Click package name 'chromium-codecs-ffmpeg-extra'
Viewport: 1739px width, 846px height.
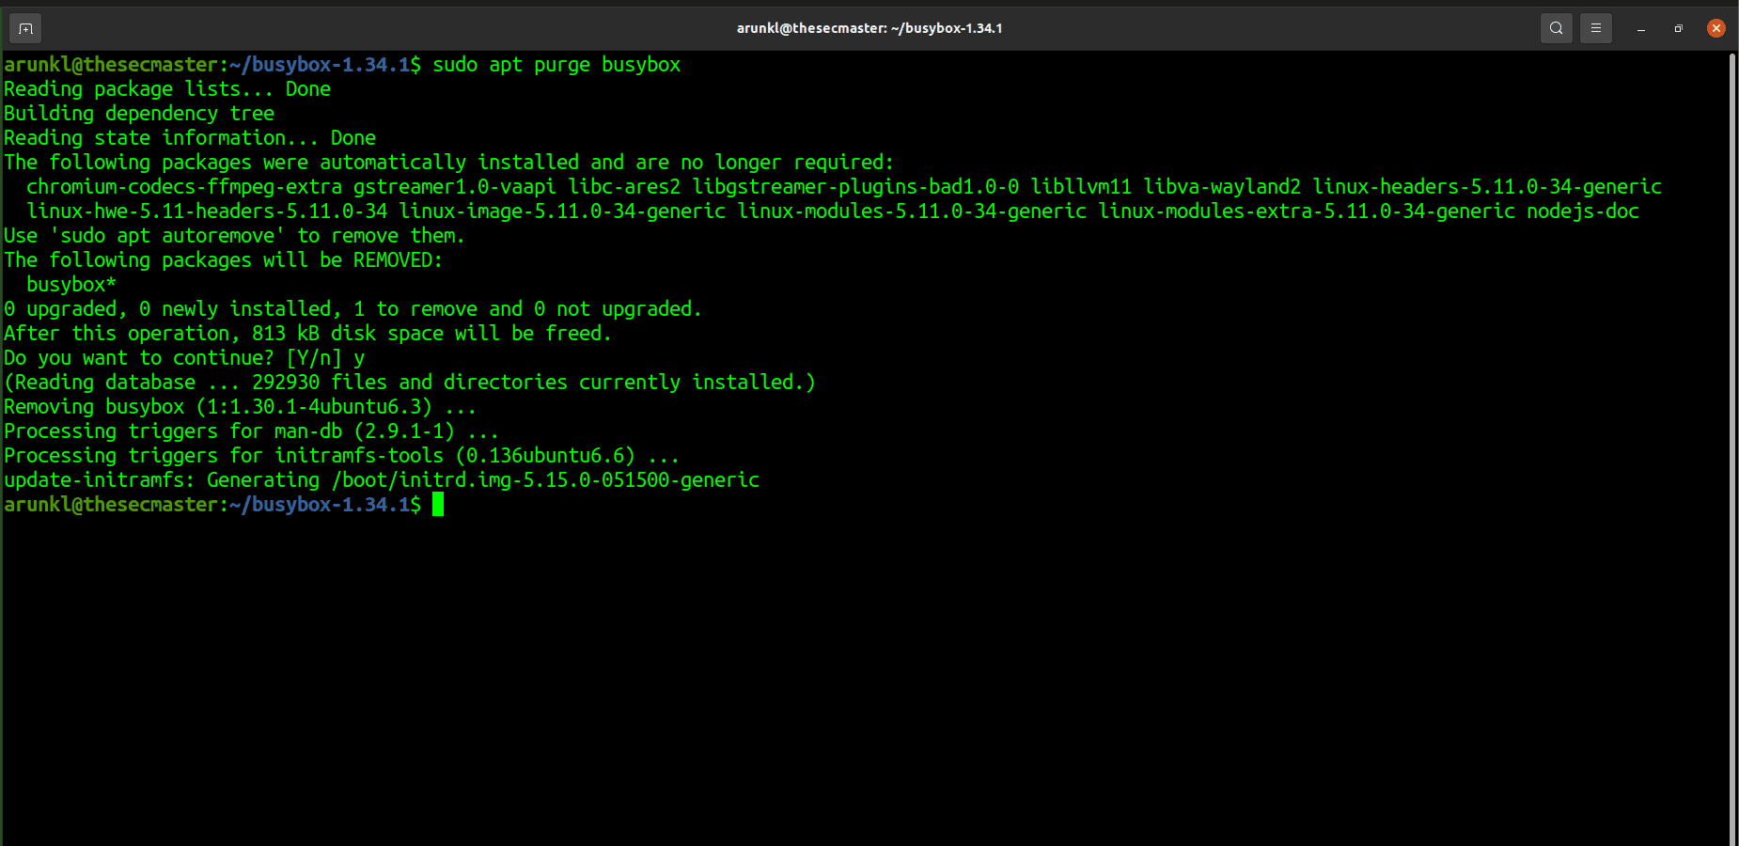pos(184,187)
